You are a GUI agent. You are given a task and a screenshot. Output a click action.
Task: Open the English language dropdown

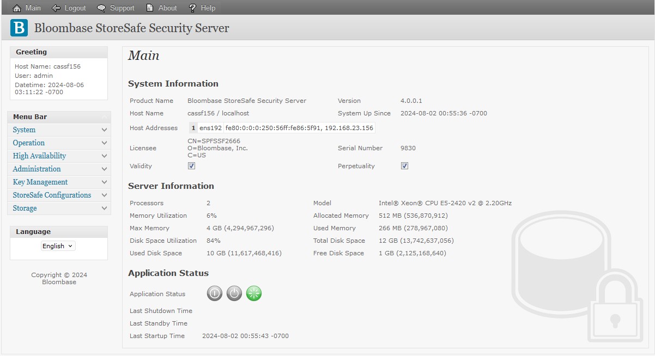[x=58, y=246]
